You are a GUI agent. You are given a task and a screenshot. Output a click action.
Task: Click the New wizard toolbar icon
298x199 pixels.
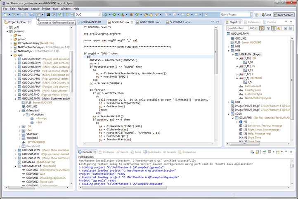pyautogui.click(x=5, y=14)
